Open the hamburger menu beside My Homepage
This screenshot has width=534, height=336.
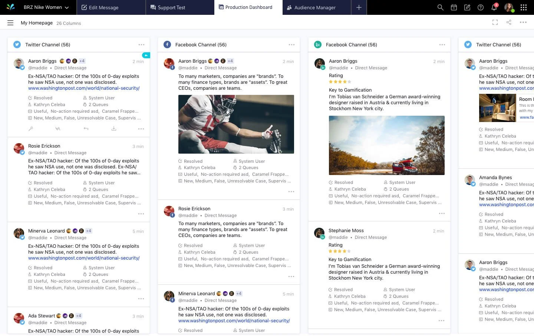click(10, 22)
